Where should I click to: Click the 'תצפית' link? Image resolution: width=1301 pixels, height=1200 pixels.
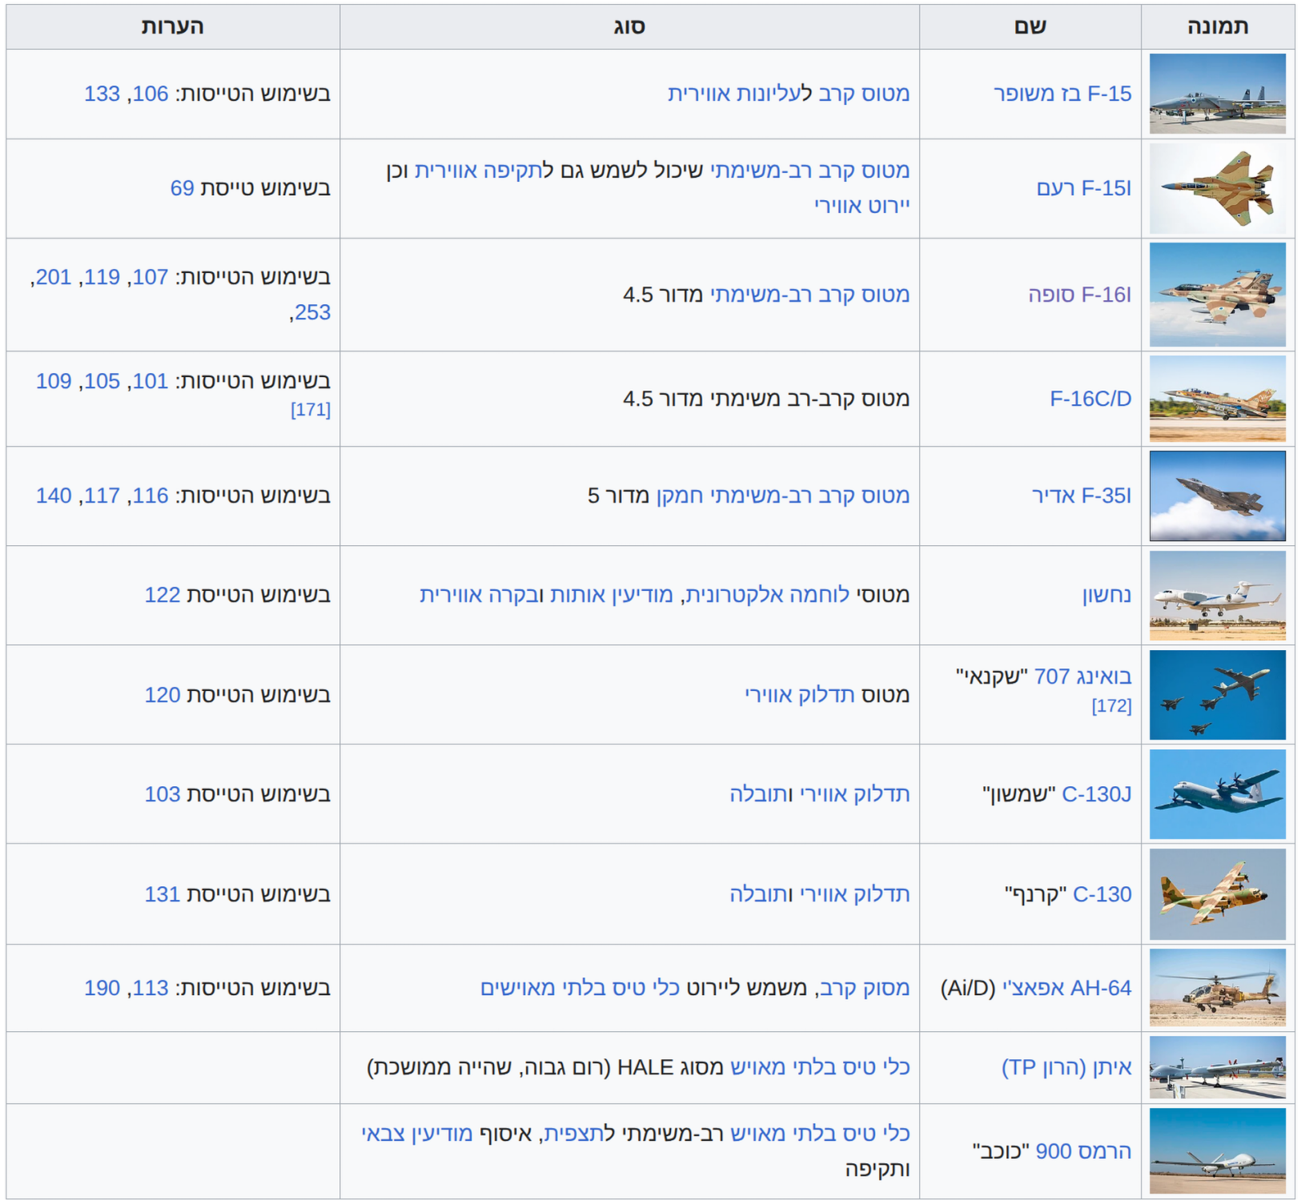point(576,1134)
